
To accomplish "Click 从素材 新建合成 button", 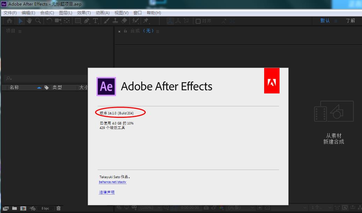I will click(x=334, y=139).
